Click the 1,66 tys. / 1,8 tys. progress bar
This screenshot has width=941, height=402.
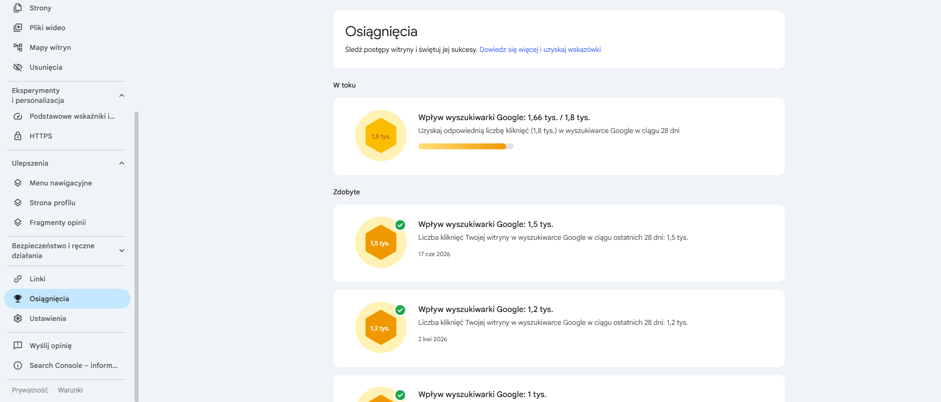[466, 146]
